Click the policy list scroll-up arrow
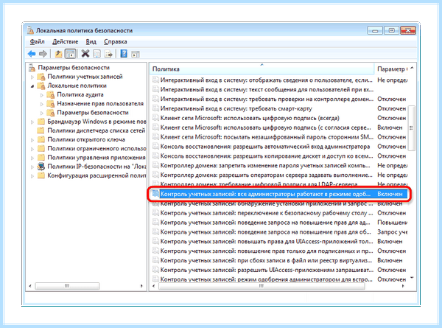442x328 pixels. (x=412, y=68)
